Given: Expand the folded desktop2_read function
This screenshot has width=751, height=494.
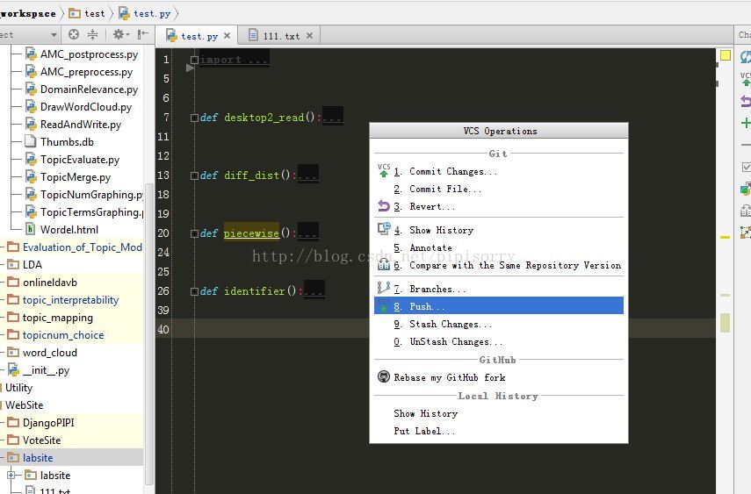Looking at the screenshot, I should point(194,118).
